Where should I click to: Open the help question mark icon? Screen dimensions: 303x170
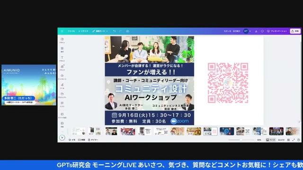[299, 140]
